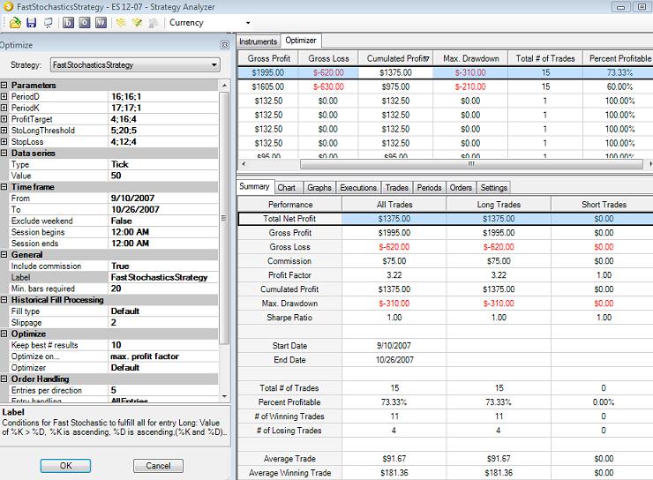Expand the ProfitTarget parameter row
Viewport: 653px width, 480px height.
click(4, 118)
